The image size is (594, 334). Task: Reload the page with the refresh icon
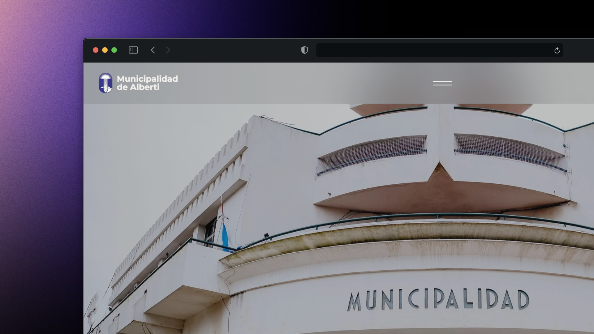[x=557, y=50]
